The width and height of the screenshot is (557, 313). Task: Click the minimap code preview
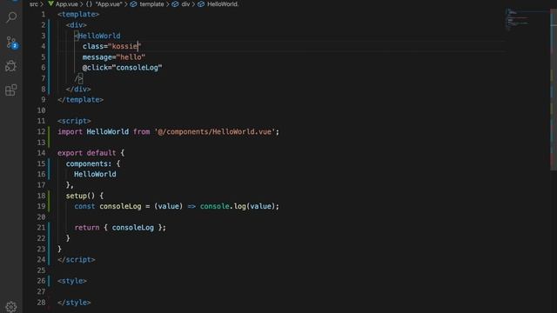pos(518,19)
